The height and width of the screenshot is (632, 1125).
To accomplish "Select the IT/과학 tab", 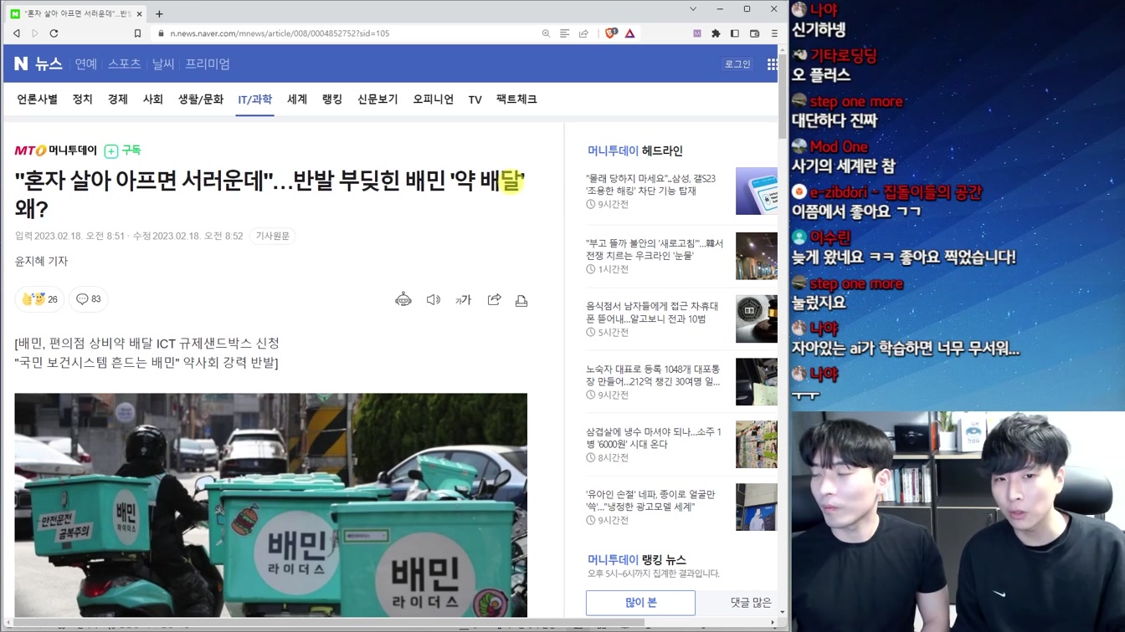I will 254,99.
